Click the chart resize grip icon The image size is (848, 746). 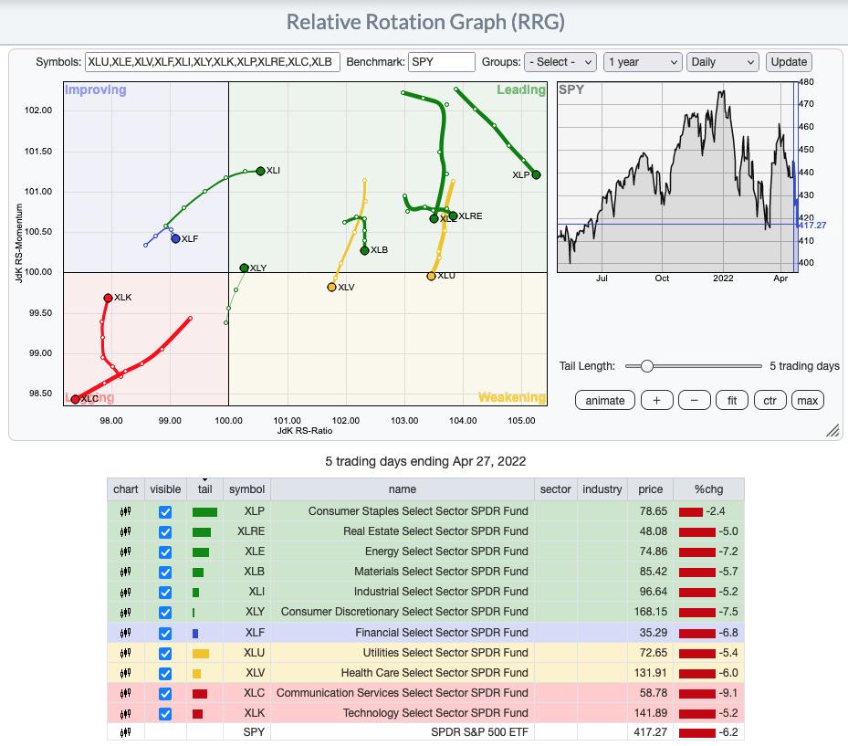tap(832, 430)
